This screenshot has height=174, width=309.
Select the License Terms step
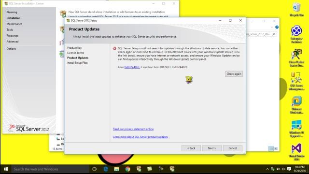(x=75, y=53)
